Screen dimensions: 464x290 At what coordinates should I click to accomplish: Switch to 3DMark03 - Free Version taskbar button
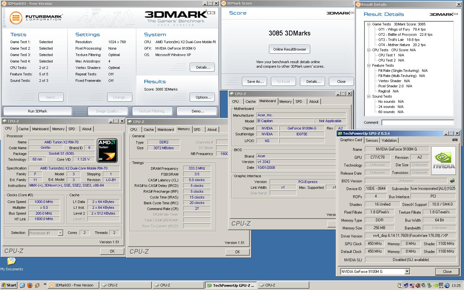tap(73, 285)
